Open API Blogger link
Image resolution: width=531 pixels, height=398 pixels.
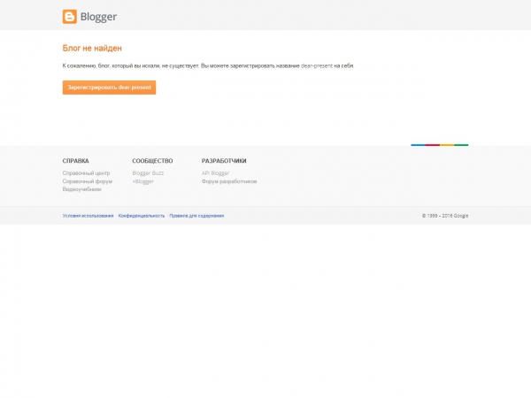(x=215, y=173)
